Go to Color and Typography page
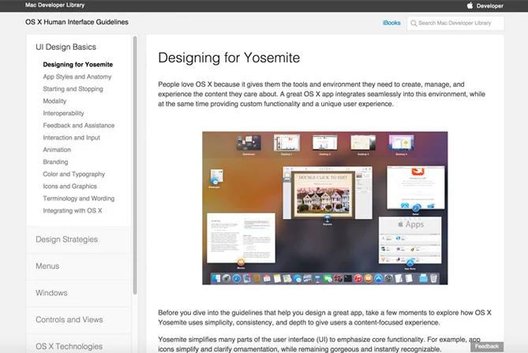 [x=73, y=174]
